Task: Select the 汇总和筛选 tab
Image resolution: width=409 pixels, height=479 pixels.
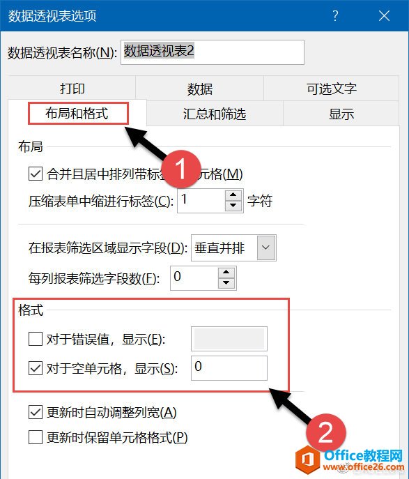Action: tap(215, 114)
